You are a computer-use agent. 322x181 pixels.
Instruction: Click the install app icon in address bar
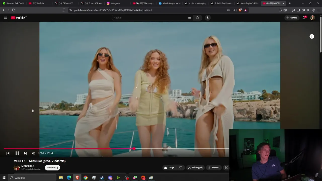point(228,10)
